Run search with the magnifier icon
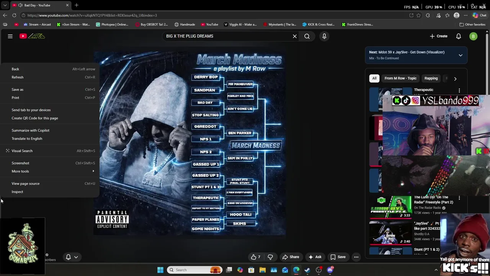Image resolution: width=490 pixels, height=276 pixels. [307, 36]
